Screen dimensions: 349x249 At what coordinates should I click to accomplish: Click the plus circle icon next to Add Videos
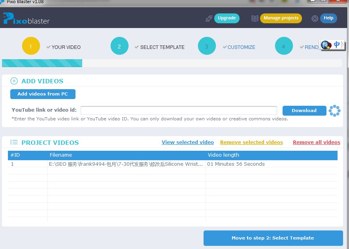click(14, 81)
